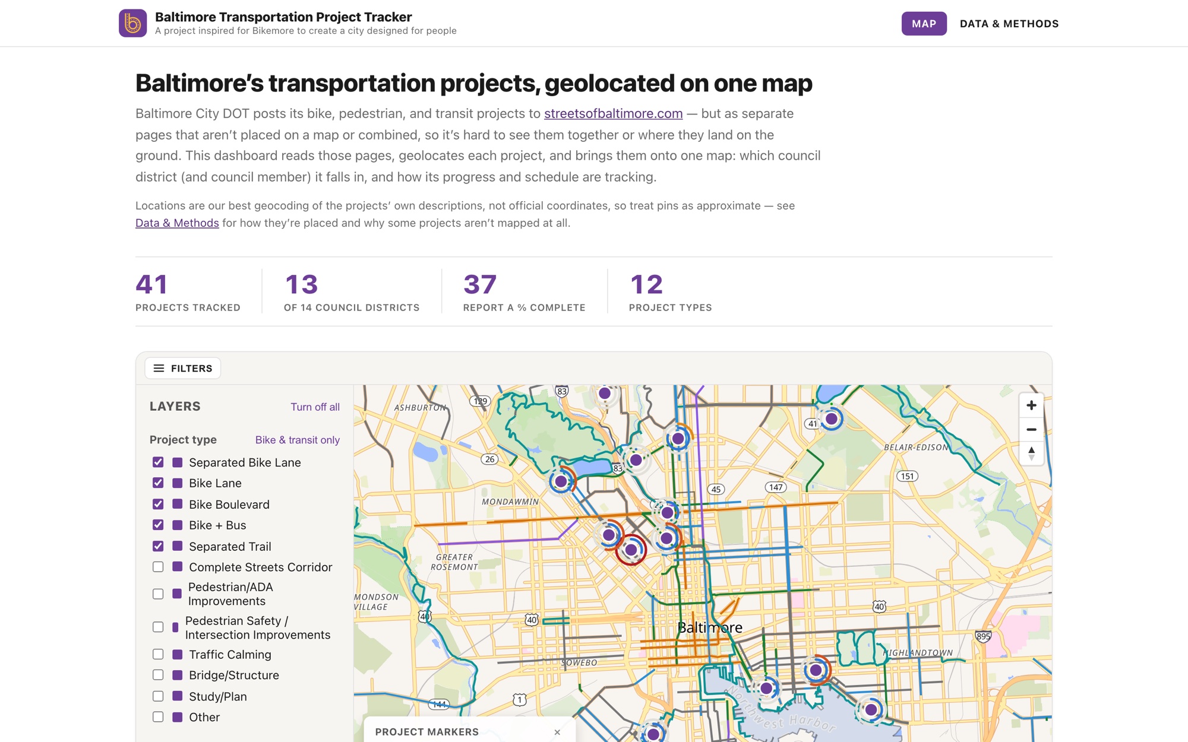This screenshot has width=1188, height=742.
Task: Close the Project Markers legend
Action: (557, 732)
